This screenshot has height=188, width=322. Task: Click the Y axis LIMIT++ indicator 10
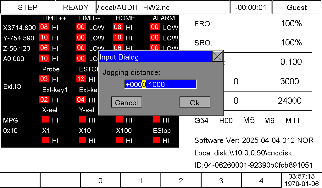(x=44, y=37)
